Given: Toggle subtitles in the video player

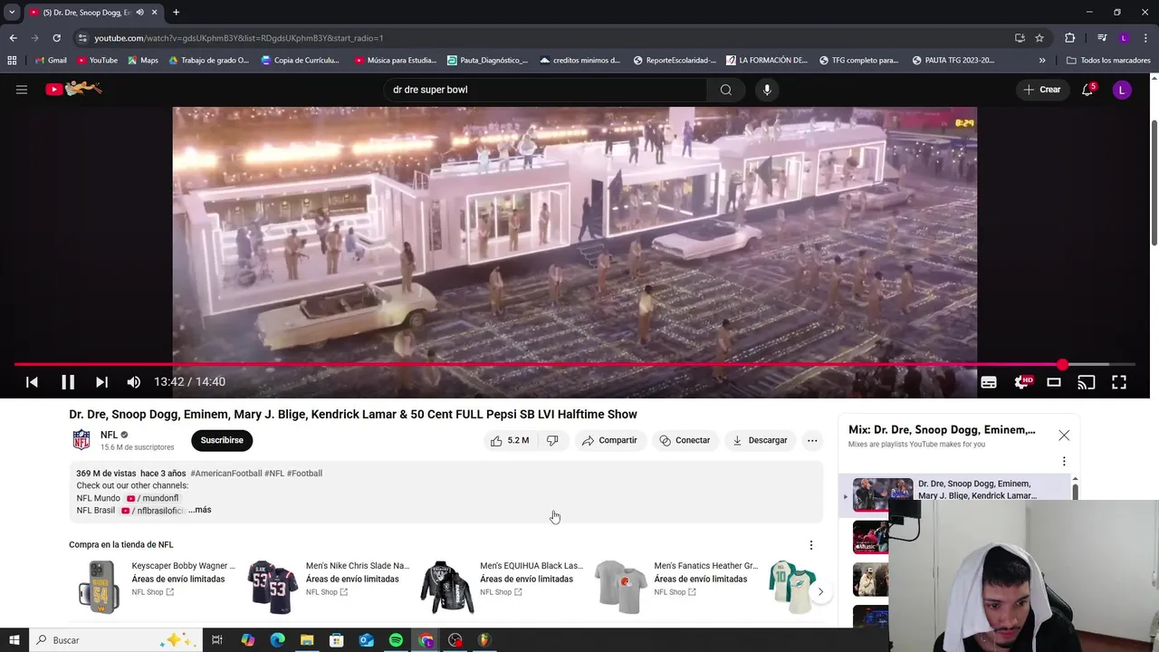Looking at the screenshot, I should tap(989, 382).
